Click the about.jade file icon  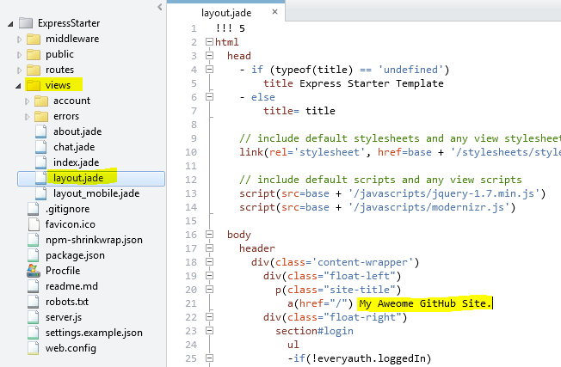pos(41,132)
